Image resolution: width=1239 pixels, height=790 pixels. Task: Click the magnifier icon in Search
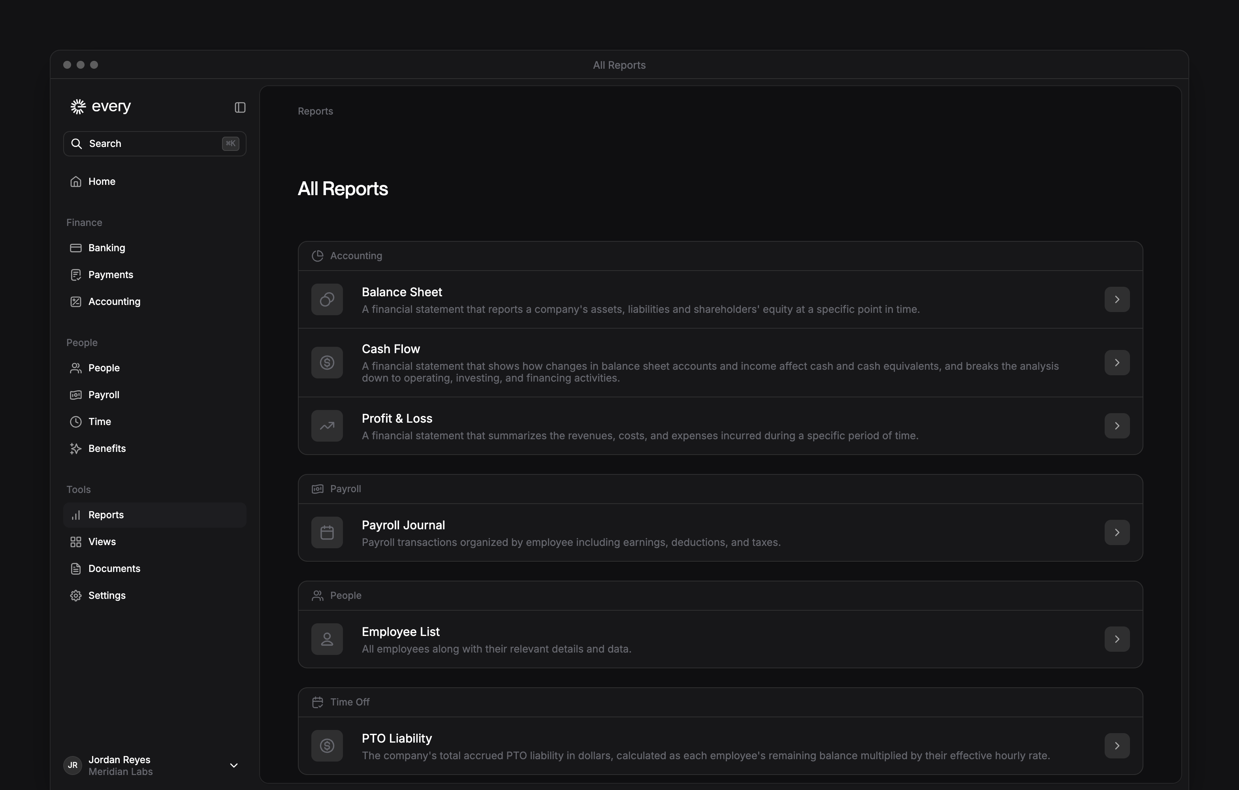[76, 143]
